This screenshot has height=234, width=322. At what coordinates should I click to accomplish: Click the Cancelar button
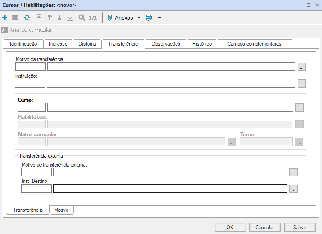click(265, 228)
